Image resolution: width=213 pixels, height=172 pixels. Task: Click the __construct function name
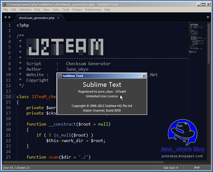coord(62,124)
